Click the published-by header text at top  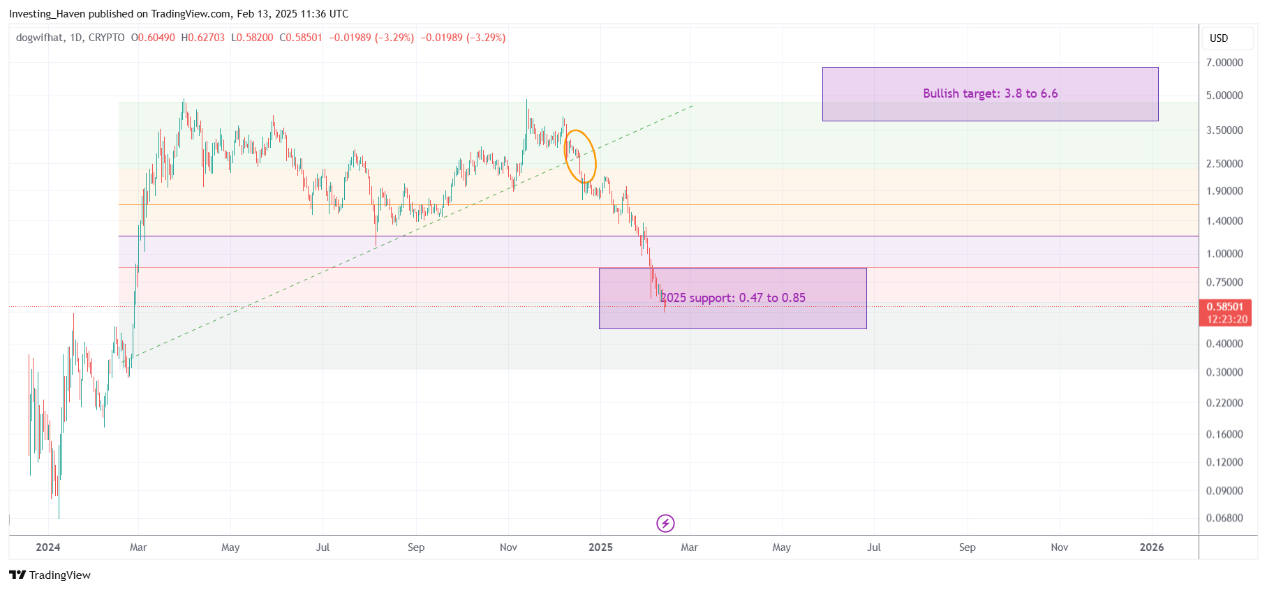pyautogui.click(x=179, y=14)
